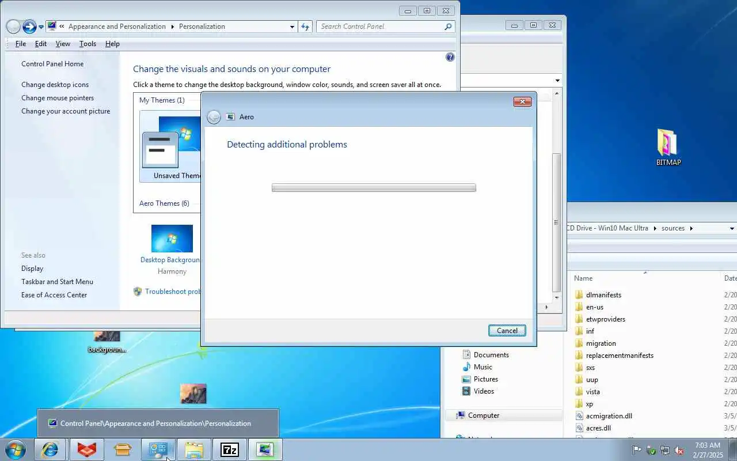The image size is (737, 461).
Task: Click the Control Panel forward arrow
Action: click(29, 27)
